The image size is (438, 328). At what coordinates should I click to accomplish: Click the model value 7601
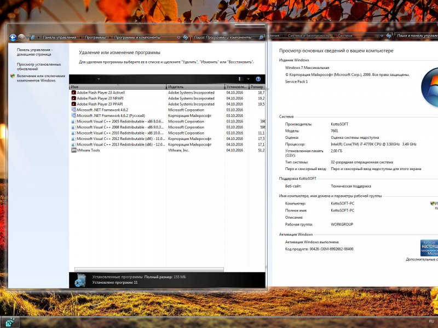point(335,131)
